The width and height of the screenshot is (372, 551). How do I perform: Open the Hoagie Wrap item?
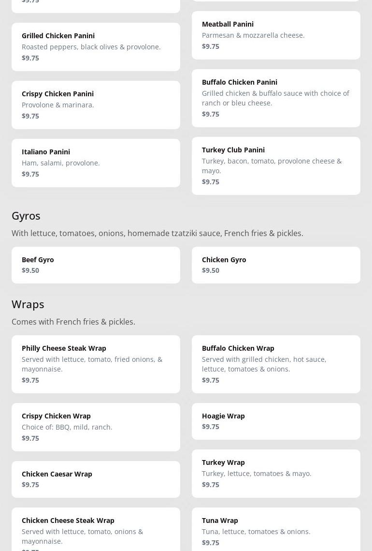click(276, 421)
